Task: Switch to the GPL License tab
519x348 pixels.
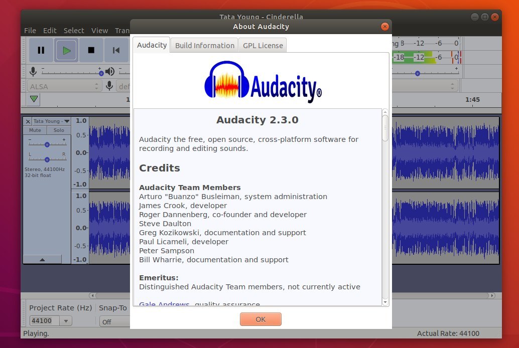Action: [263, 45]
